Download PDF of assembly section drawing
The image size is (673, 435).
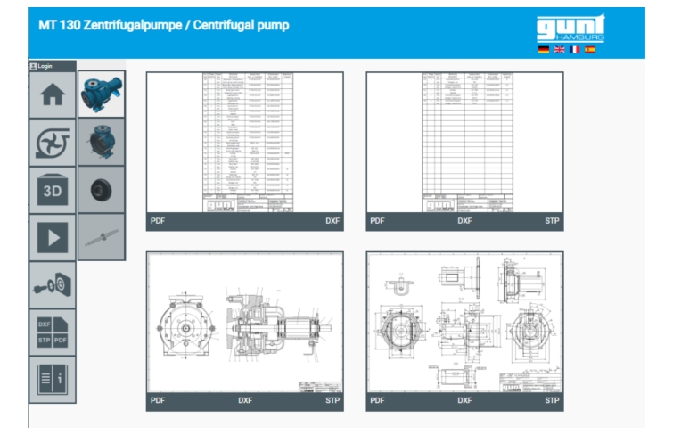(158, 400)
